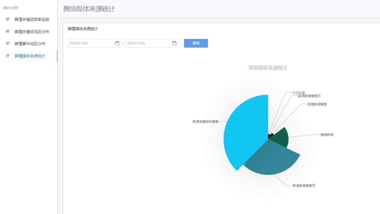Click the gray chart title 舆情媒体来源统计

[268, 68]
